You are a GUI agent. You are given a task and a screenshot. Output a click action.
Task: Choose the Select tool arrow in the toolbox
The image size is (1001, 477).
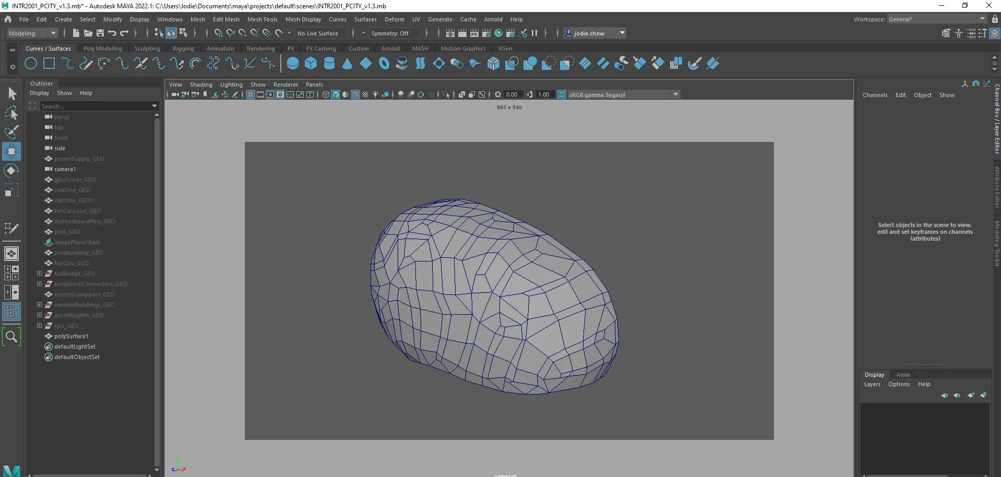pyautogui.click(x=11, y=94)
